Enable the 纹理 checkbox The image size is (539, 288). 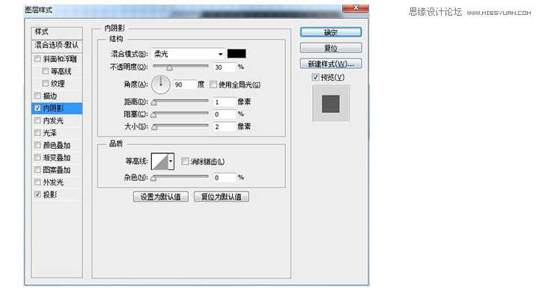coord(45,84)
